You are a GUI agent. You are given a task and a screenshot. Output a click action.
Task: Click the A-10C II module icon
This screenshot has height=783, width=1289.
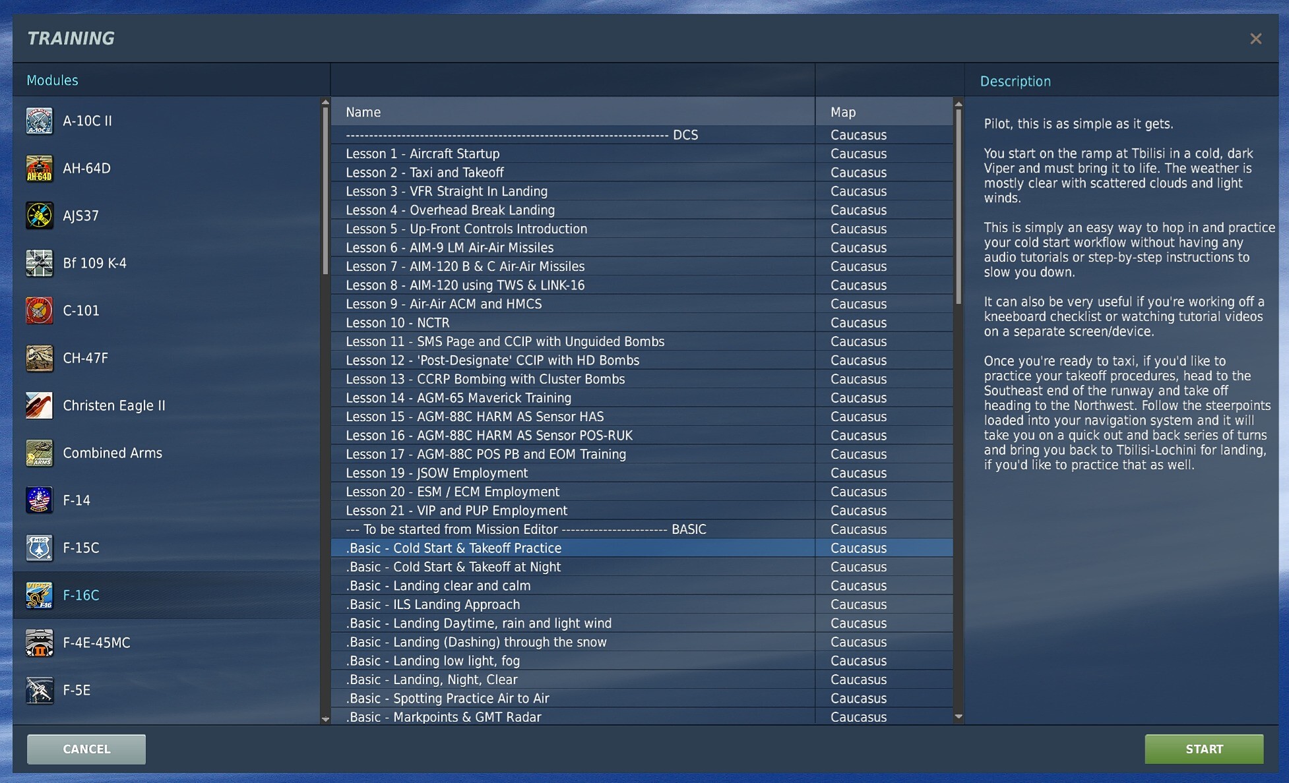(x=39, y=121)
